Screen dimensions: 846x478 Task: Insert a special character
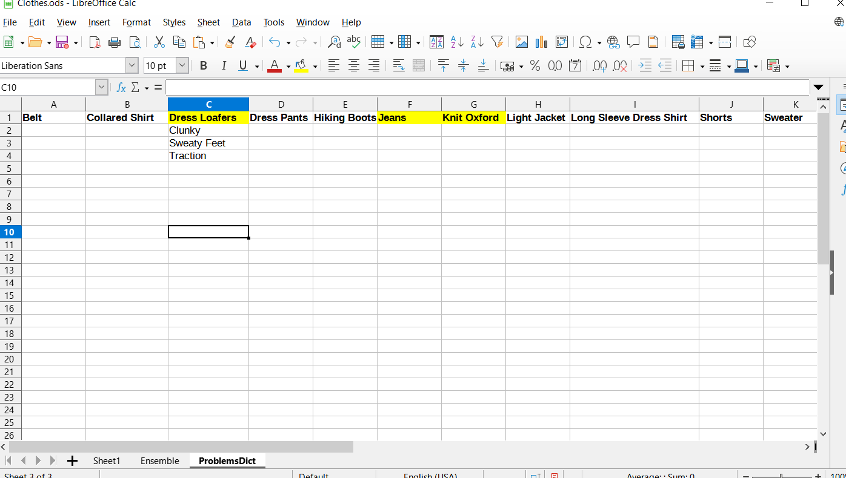click(x=585, y=42)
